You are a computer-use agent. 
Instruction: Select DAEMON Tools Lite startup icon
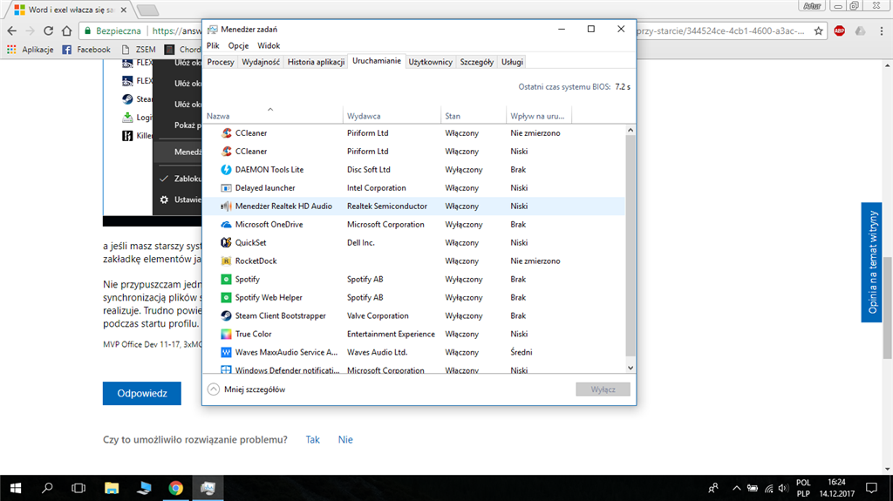[x=226, y=170]
